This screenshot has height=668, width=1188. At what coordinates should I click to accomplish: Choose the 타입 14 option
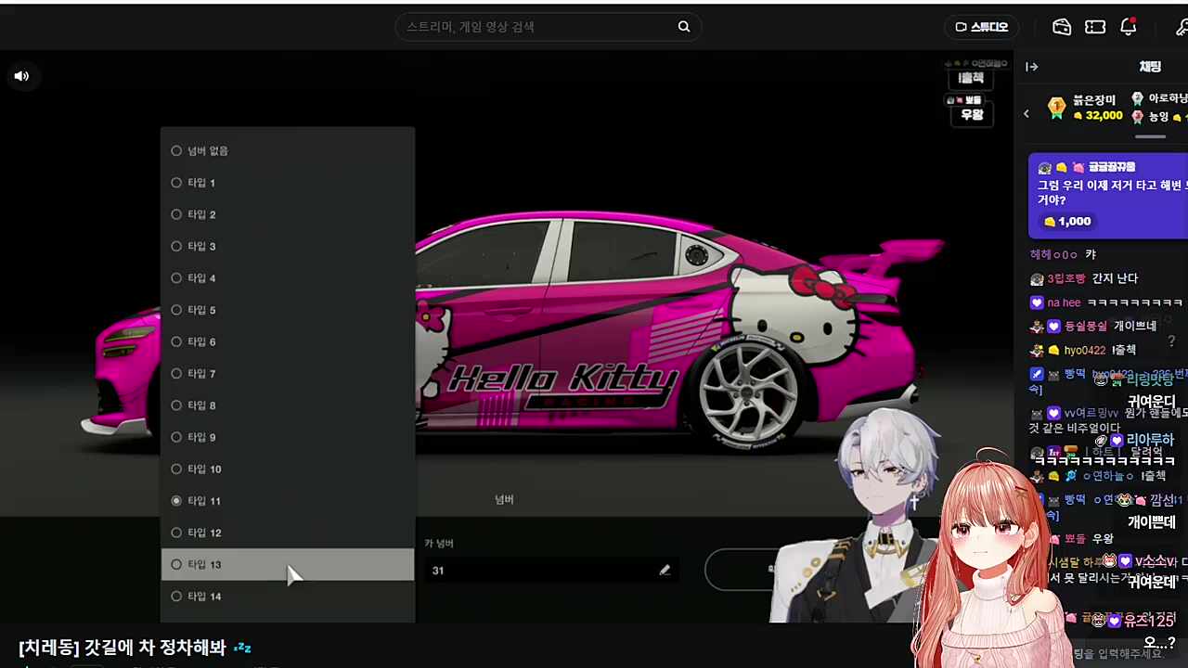tap(288, 597)
